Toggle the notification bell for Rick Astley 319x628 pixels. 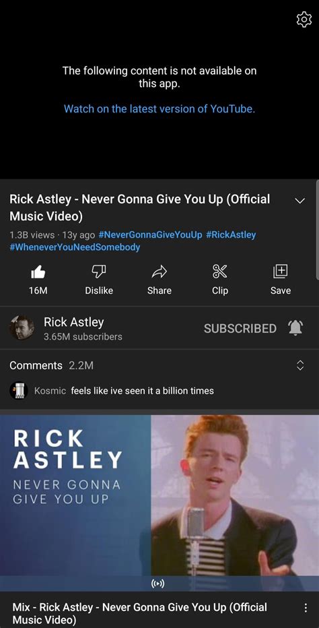click(296, 328)
